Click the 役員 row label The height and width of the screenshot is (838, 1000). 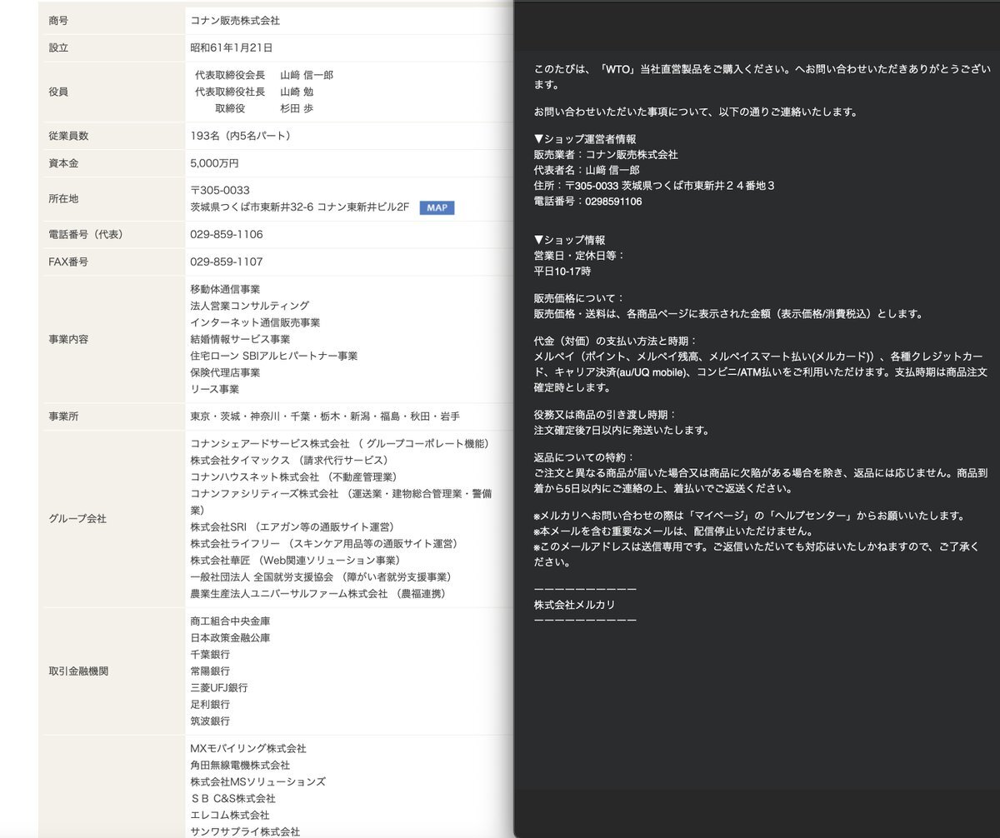click(58, 92)
